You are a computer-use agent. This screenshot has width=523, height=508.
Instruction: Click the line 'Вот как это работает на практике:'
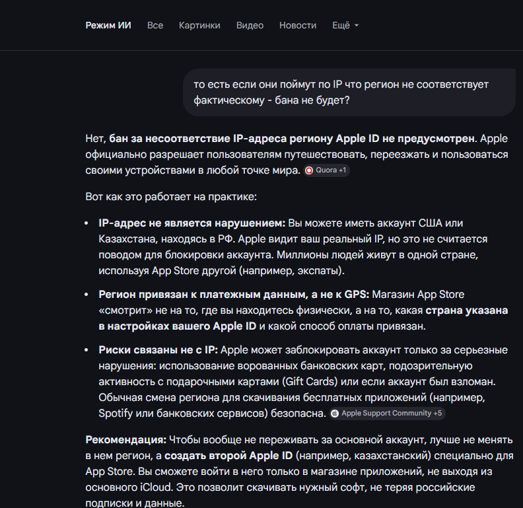pos(171,197)
